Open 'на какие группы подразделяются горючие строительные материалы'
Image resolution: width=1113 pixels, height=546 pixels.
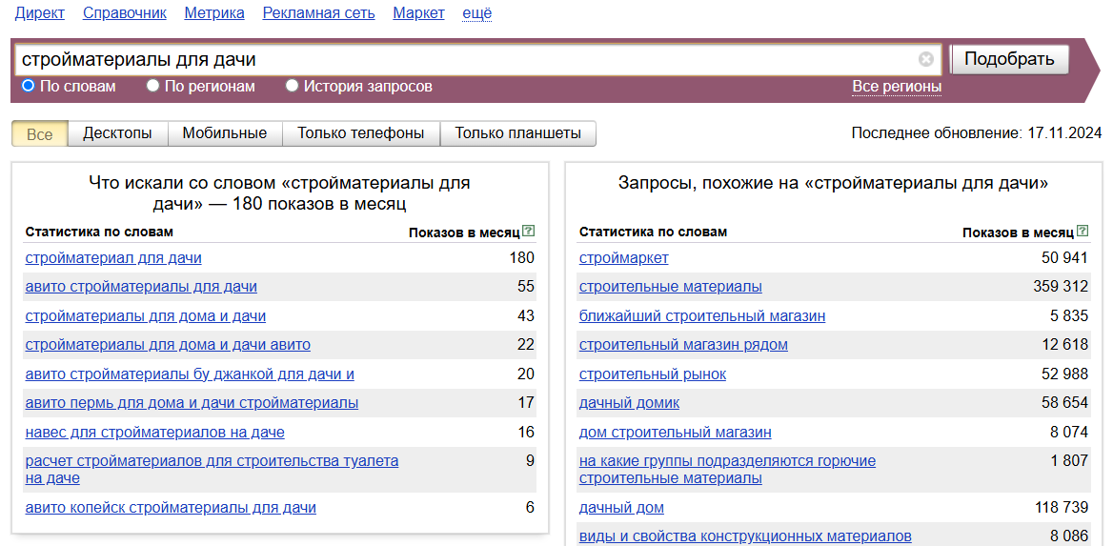coord(728,470)
